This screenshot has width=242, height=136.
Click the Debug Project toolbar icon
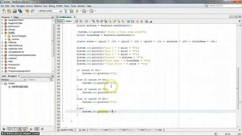(x=84, y=11)
